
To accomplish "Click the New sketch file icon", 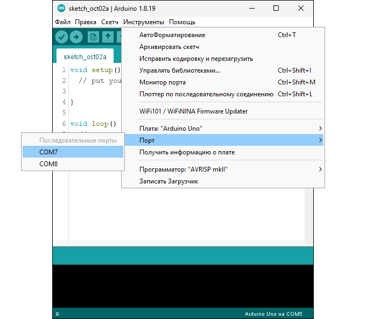I will click(x=93, y=37).
